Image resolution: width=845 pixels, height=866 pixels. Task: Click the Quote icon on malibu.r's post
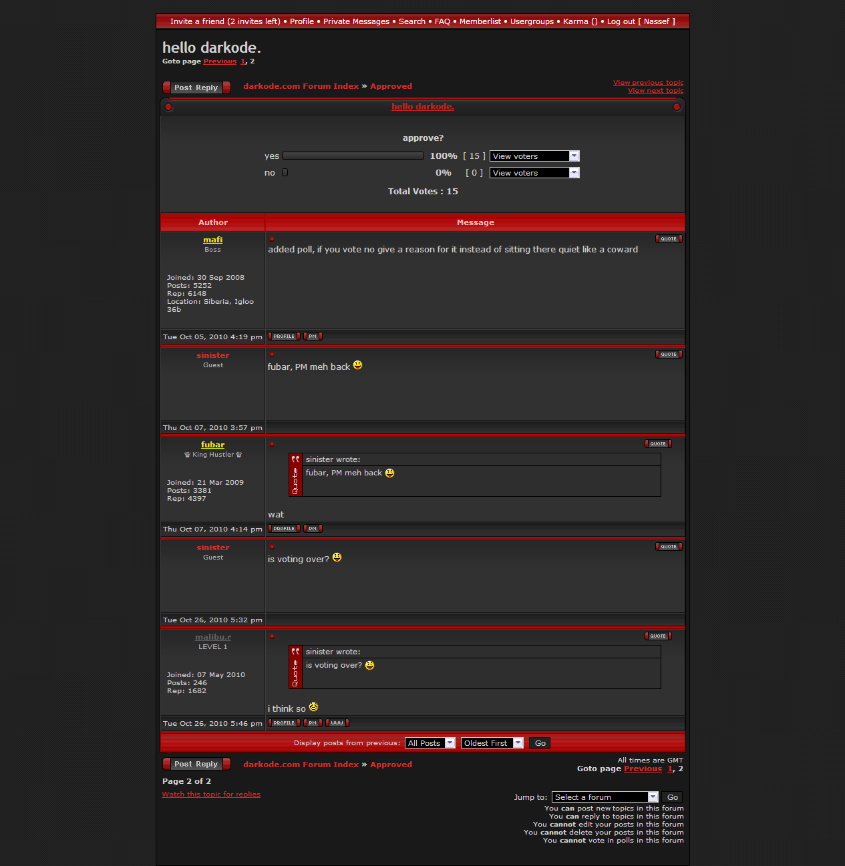click(657, 636)
